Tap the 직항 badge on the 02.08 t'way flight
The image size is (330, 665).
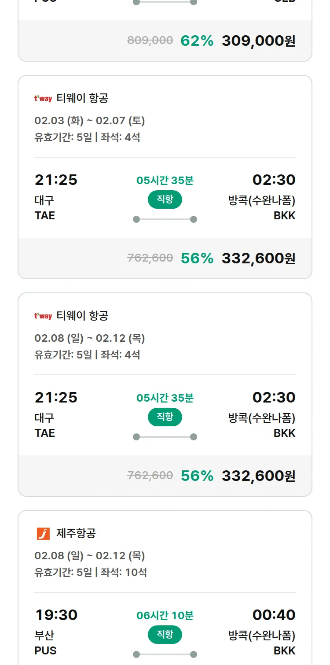click(165, 417)
